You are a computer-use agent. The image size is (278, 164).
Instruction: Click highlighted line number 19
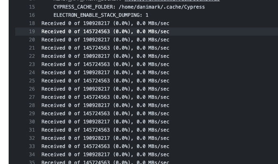(x=32, y=32)
